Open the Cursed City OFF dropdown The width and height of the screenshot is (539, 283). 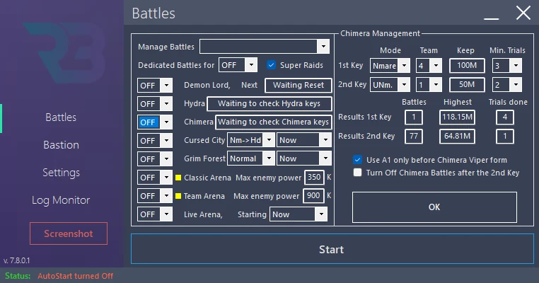click(155, 141)
